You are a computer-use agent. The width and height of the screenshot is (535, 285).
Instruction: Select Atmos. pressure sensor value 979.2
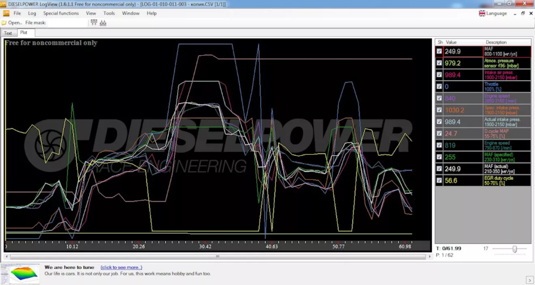[x=463, y=63]
